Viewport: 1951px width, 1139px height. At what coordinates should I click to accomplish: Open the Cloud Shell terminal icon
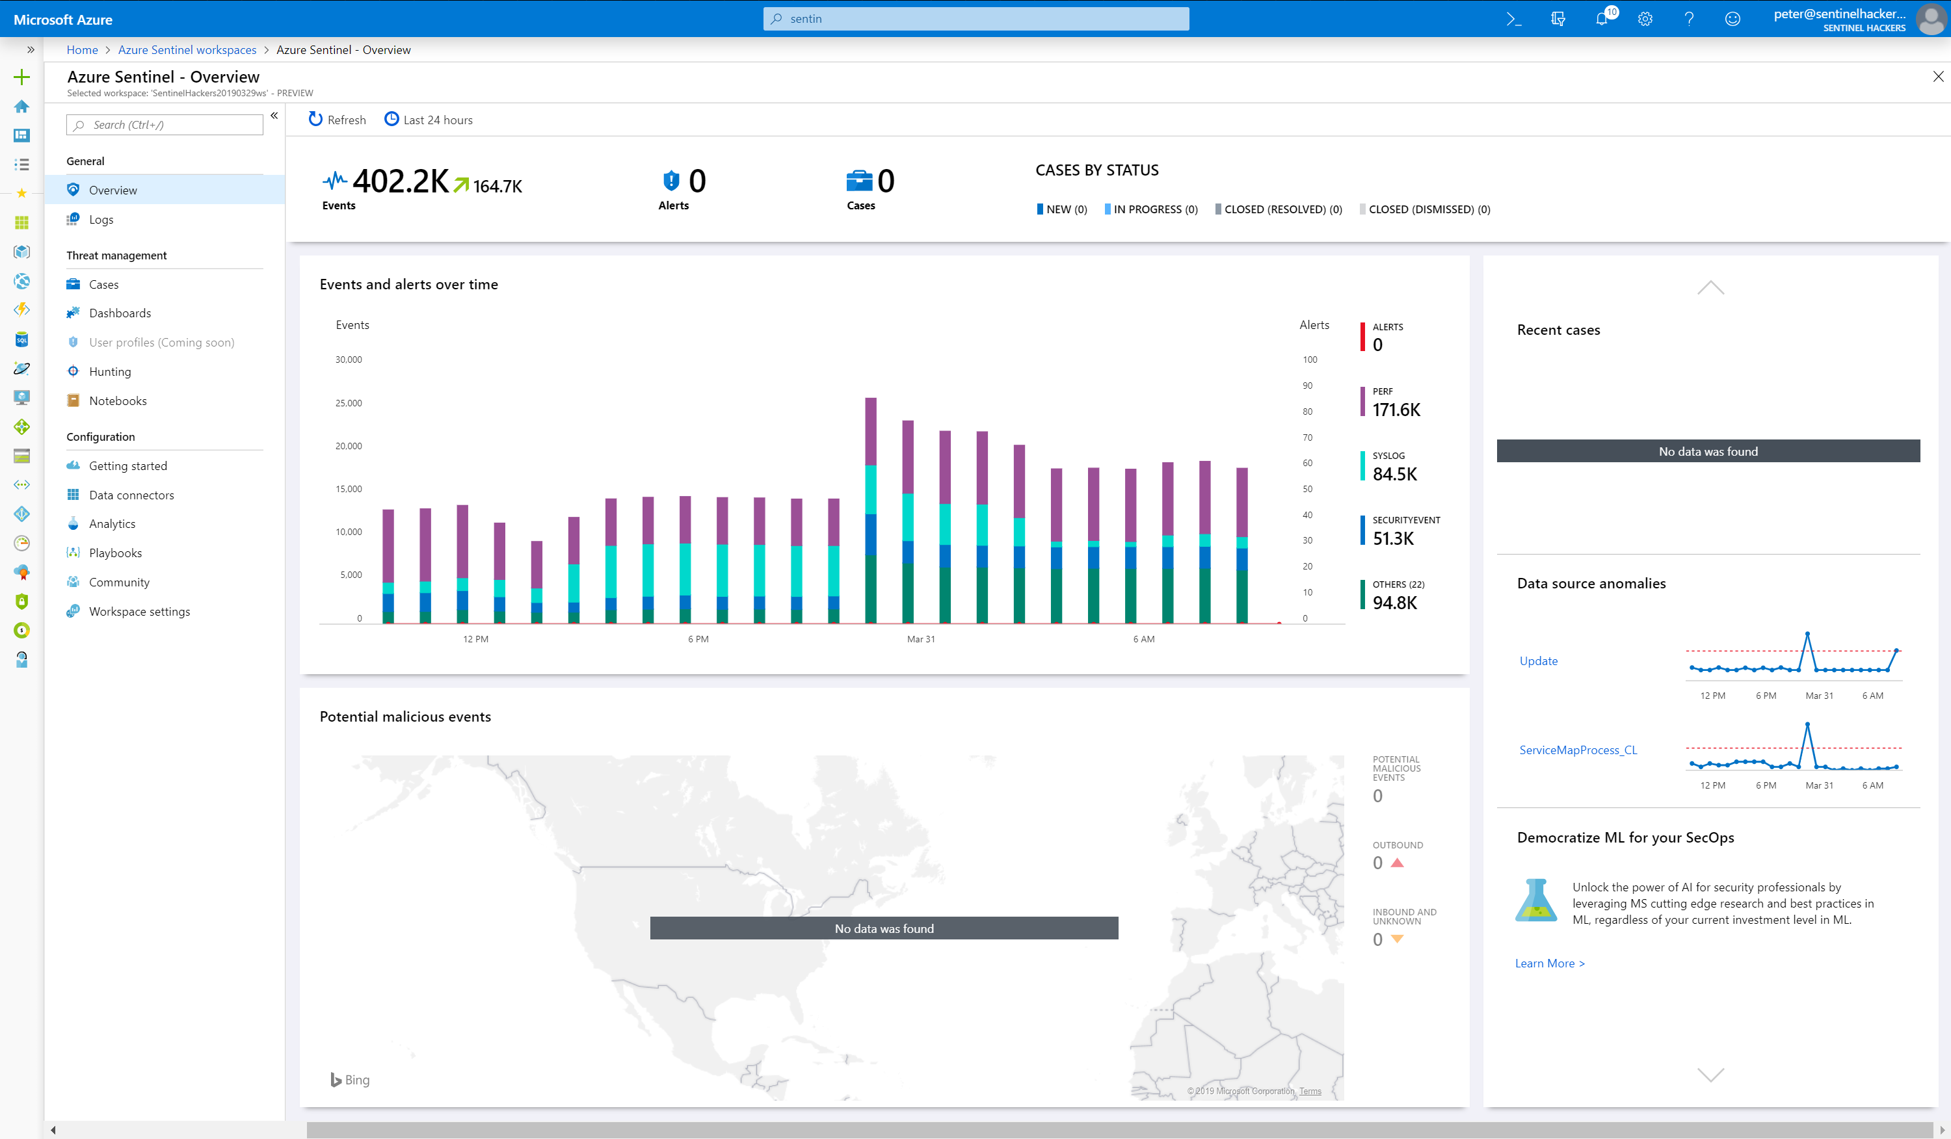tap(1515, 18)
